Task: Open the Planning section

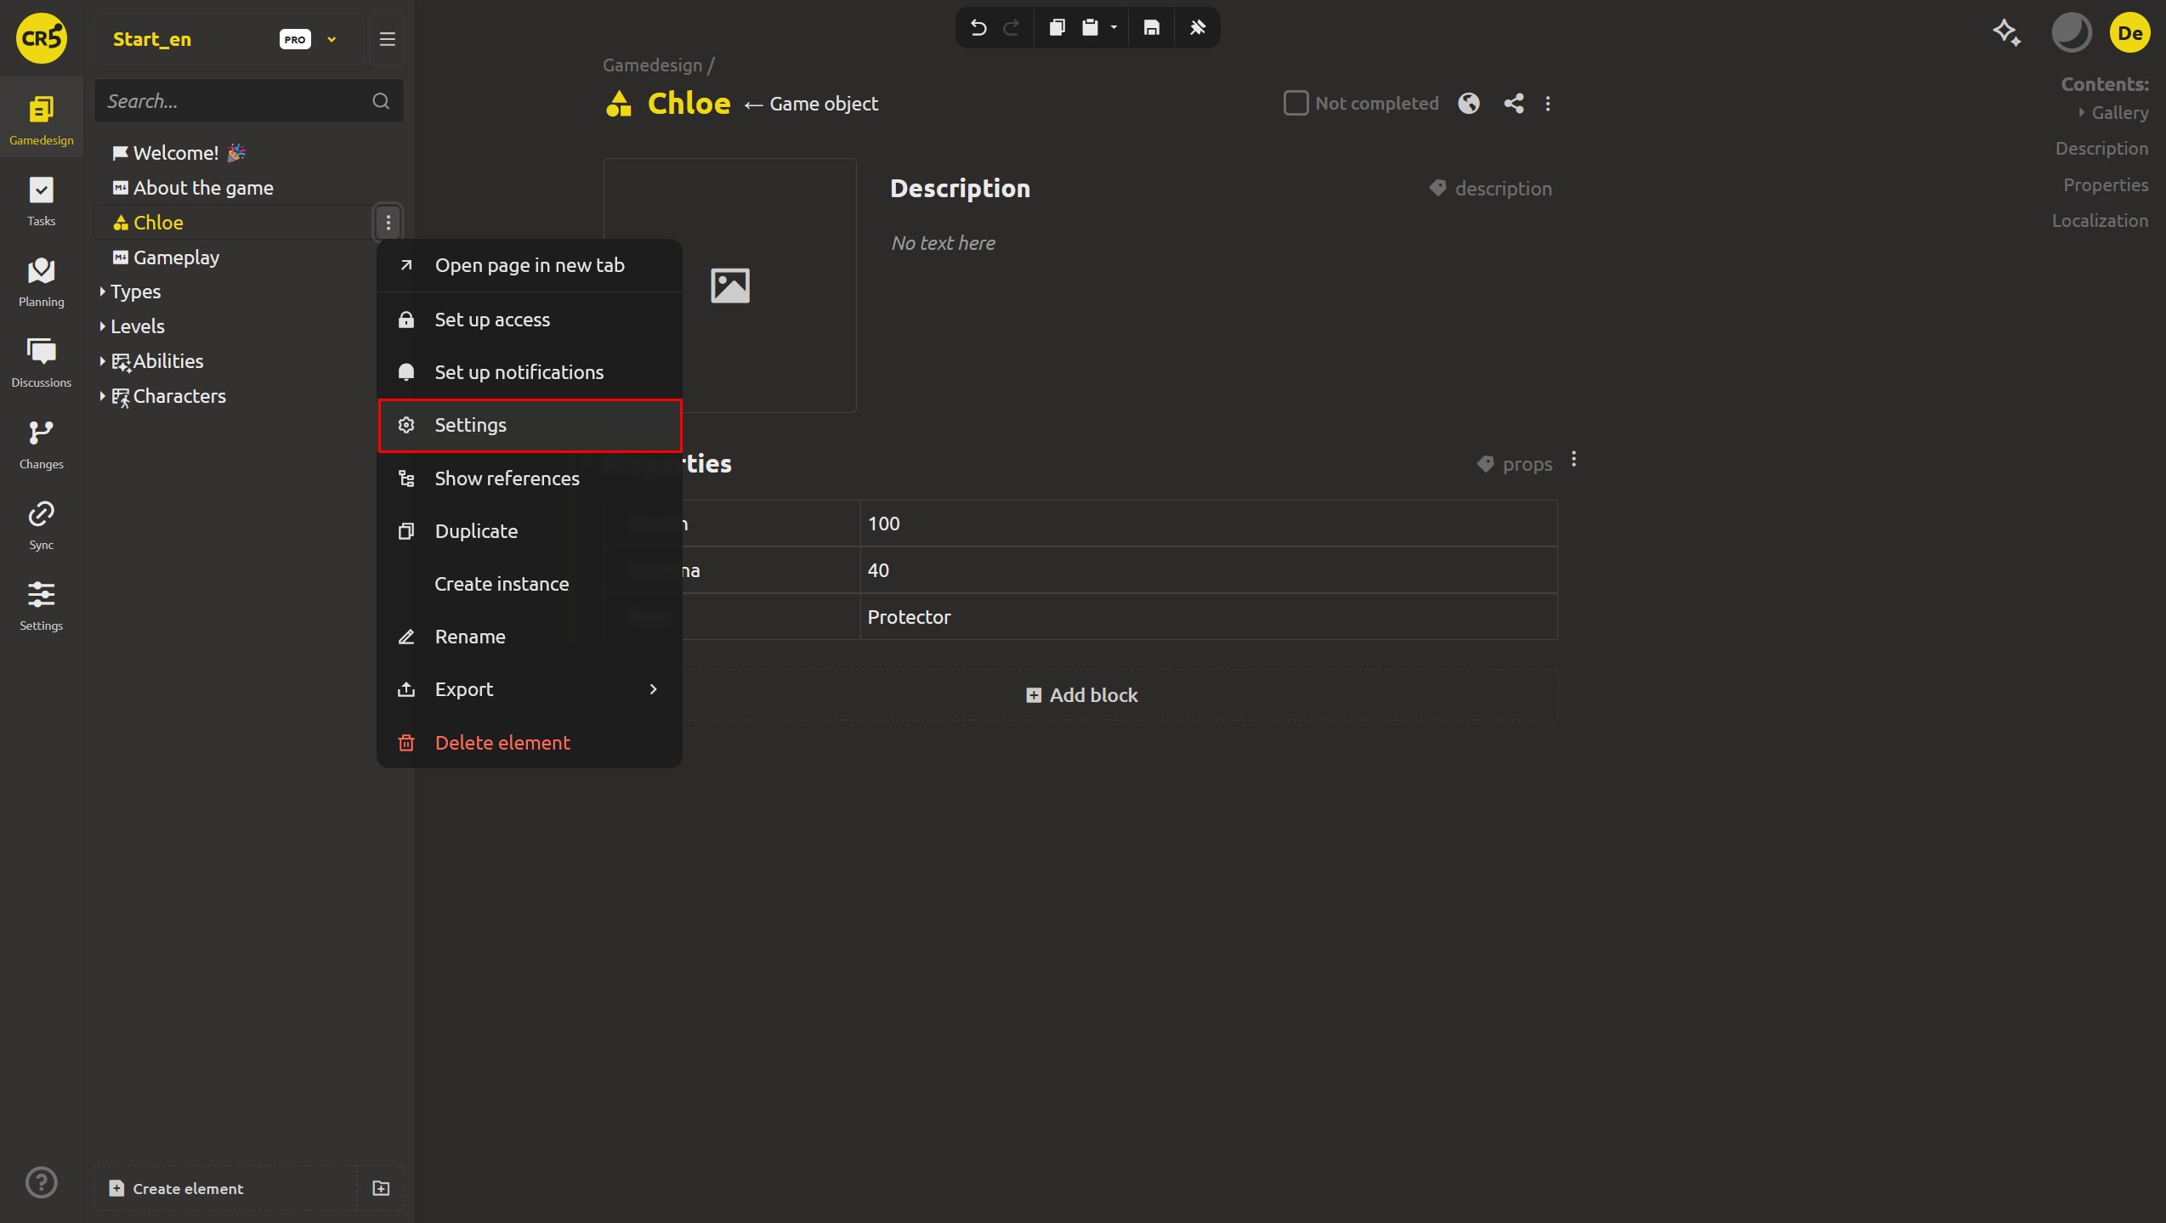Action: coord(41,282)
